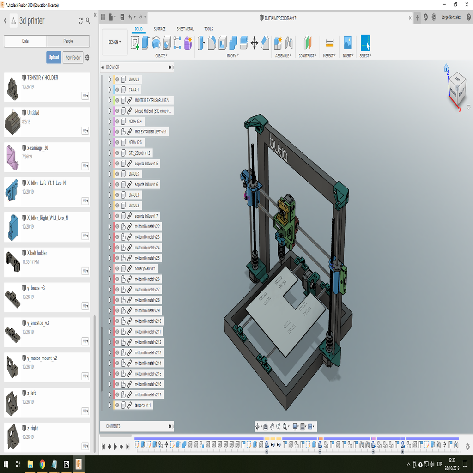473x473 pixels.
Task: Select the Revolve tool icon
Action: [x=156, y=43]
